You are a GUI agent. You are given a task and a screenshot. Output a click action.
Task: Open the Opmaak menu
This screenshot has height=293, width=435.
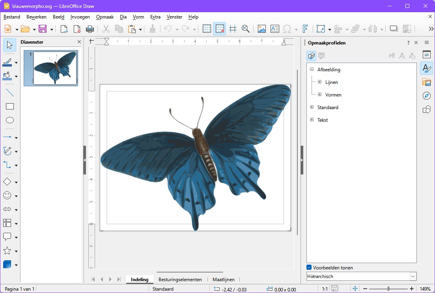click(105, 17)
